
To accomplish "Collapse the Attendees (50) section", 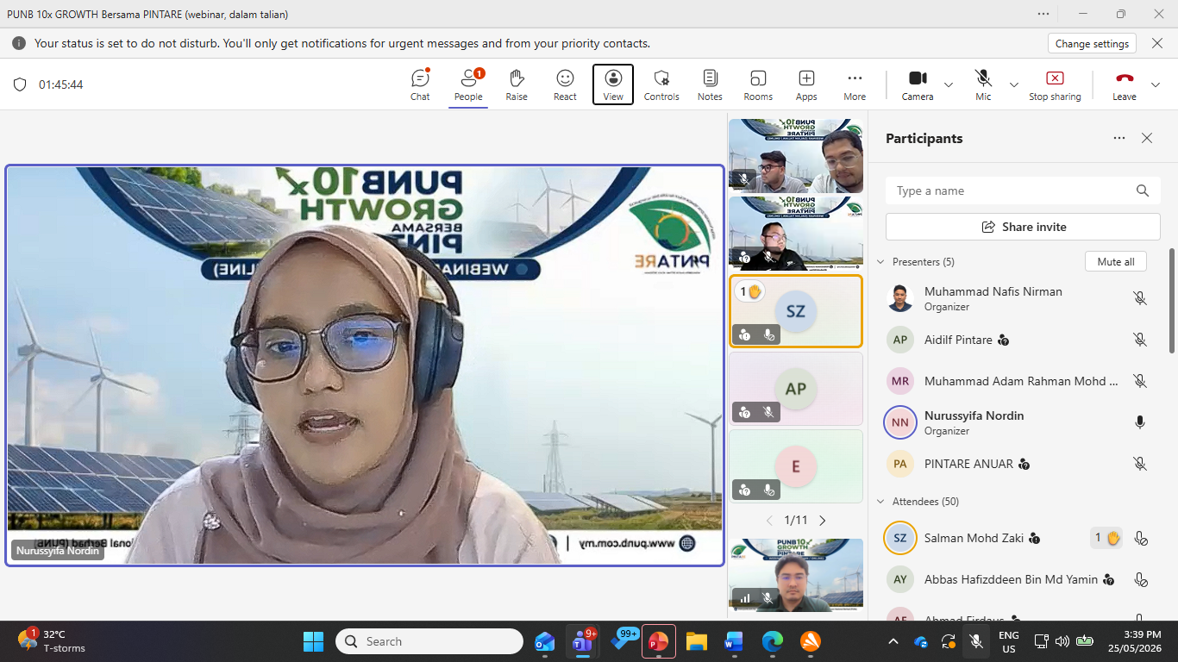I will click(880, 502).
